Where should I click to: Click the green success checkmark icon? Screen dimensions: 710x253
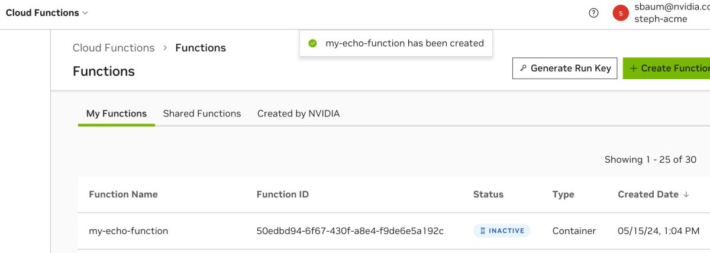[313, 43]
